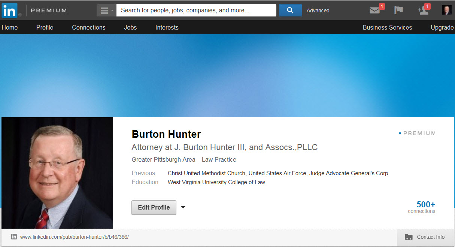Click into the people search field
The width and height of the screenshot is (455, 247).
[x=196, y=10]
